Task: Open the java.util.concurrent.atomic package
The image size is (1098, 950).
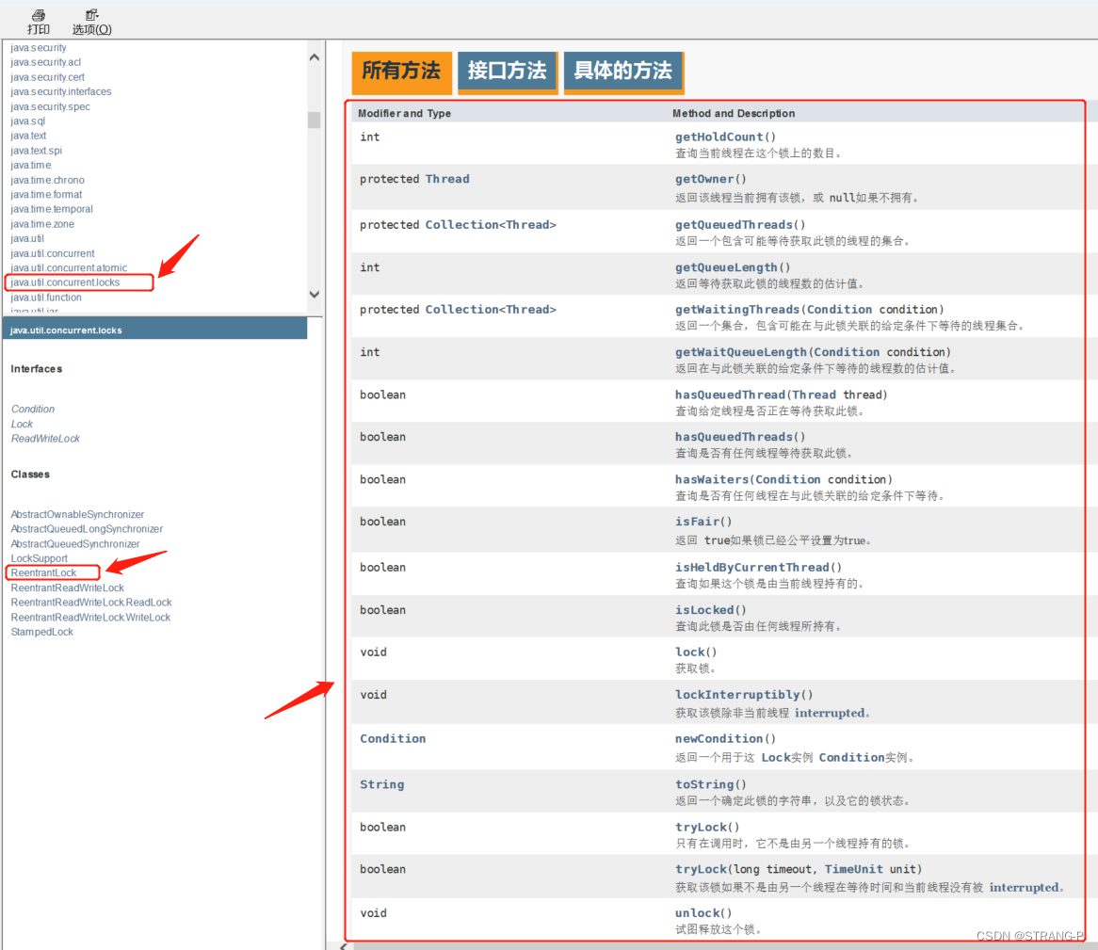Action: coord(69,268)
